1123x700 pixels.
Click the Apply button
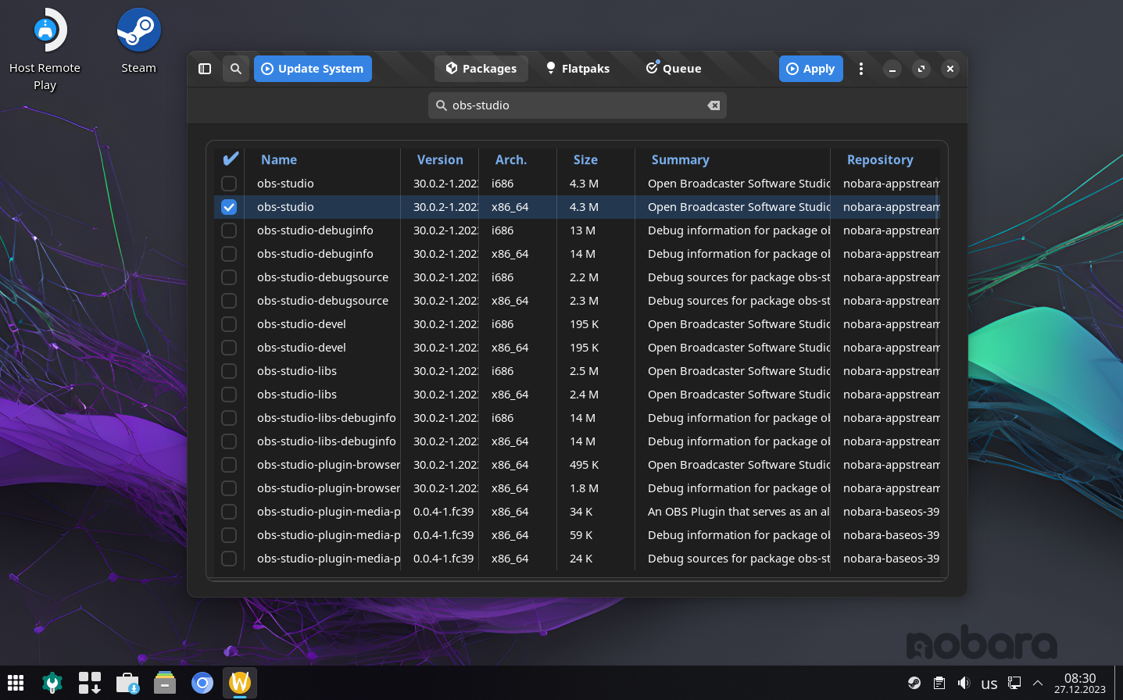pos(810,69)
